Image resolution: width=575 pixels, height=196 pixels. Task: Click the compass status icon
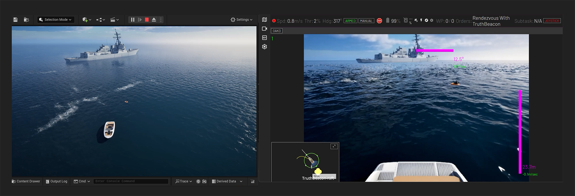(x=426, y=20)
